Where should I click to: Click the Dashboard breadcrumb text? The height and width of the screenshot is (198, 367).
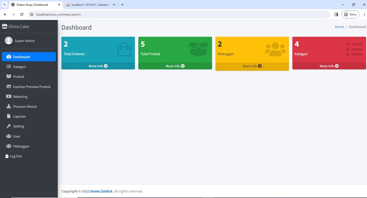click(x=357, y=27)
